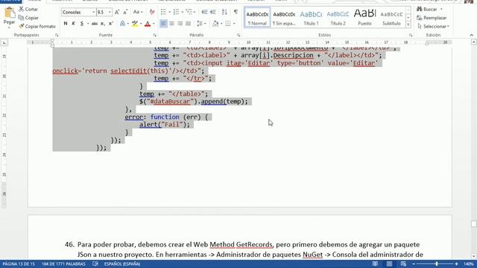
Task: Collapse the ribbon with the chevron
Action: point(472,35)
